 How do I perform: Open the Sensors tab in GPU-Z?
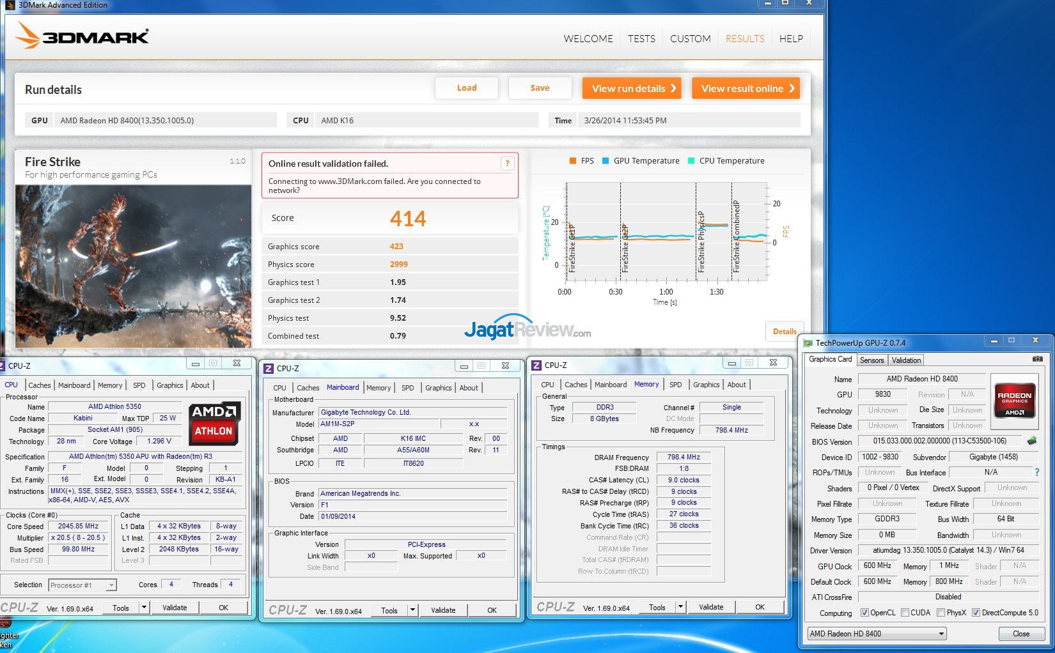(871, 360)
